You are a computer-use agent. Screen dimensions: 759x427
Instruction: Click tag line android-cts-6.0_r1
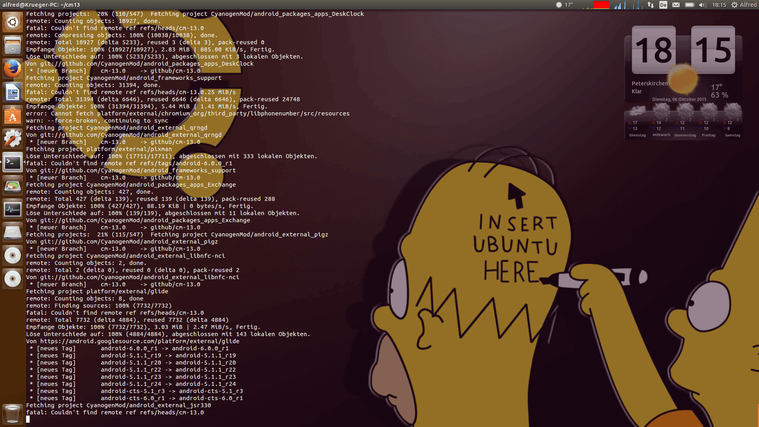click(x=136, y=398)
